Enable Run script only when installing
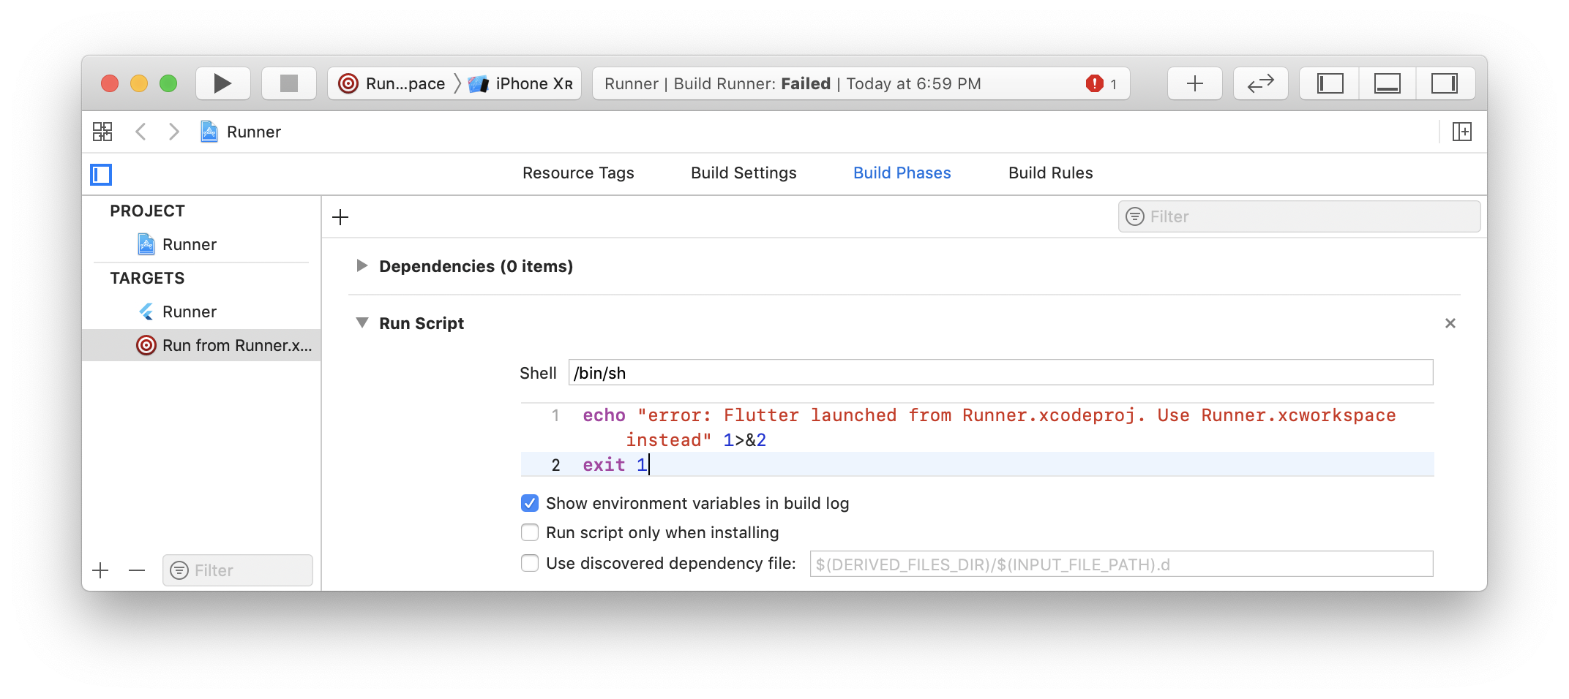Image resolution: width=1569 pixels, height=699 pixels. click(530, 532)
